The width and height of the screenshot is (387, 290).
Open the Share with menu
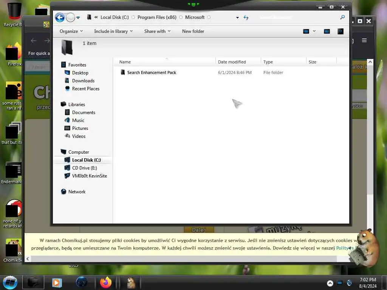click(157, 31)
